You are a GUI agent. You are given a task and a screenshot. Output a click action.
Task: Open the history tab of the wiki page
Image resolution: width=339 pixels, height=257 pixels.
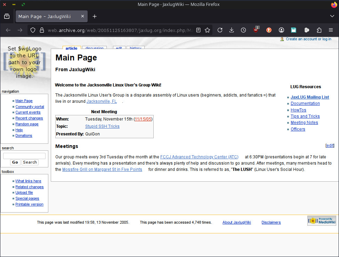click(x=135, y=48)
